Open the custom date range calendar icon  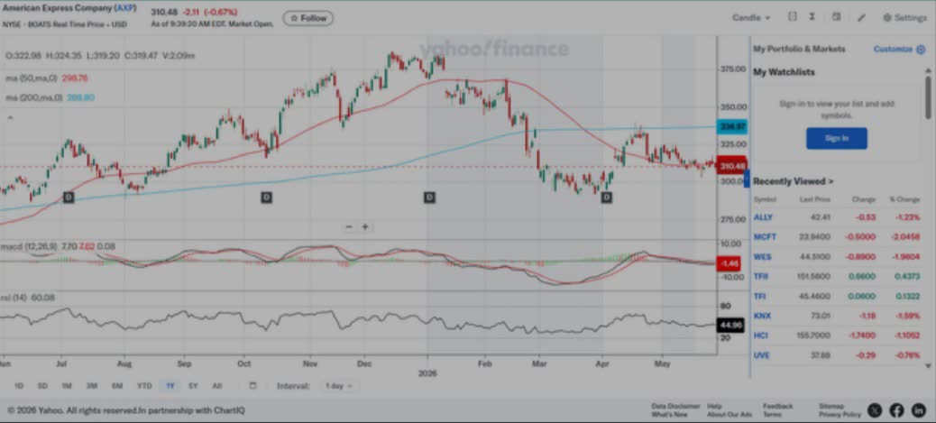point(252,386)
